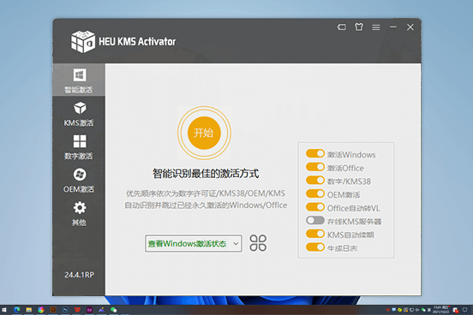Open the magenta Adobe app on taskbar
Image resolution: width=473 pixels, height=315 pixels.
coord(90,310)
